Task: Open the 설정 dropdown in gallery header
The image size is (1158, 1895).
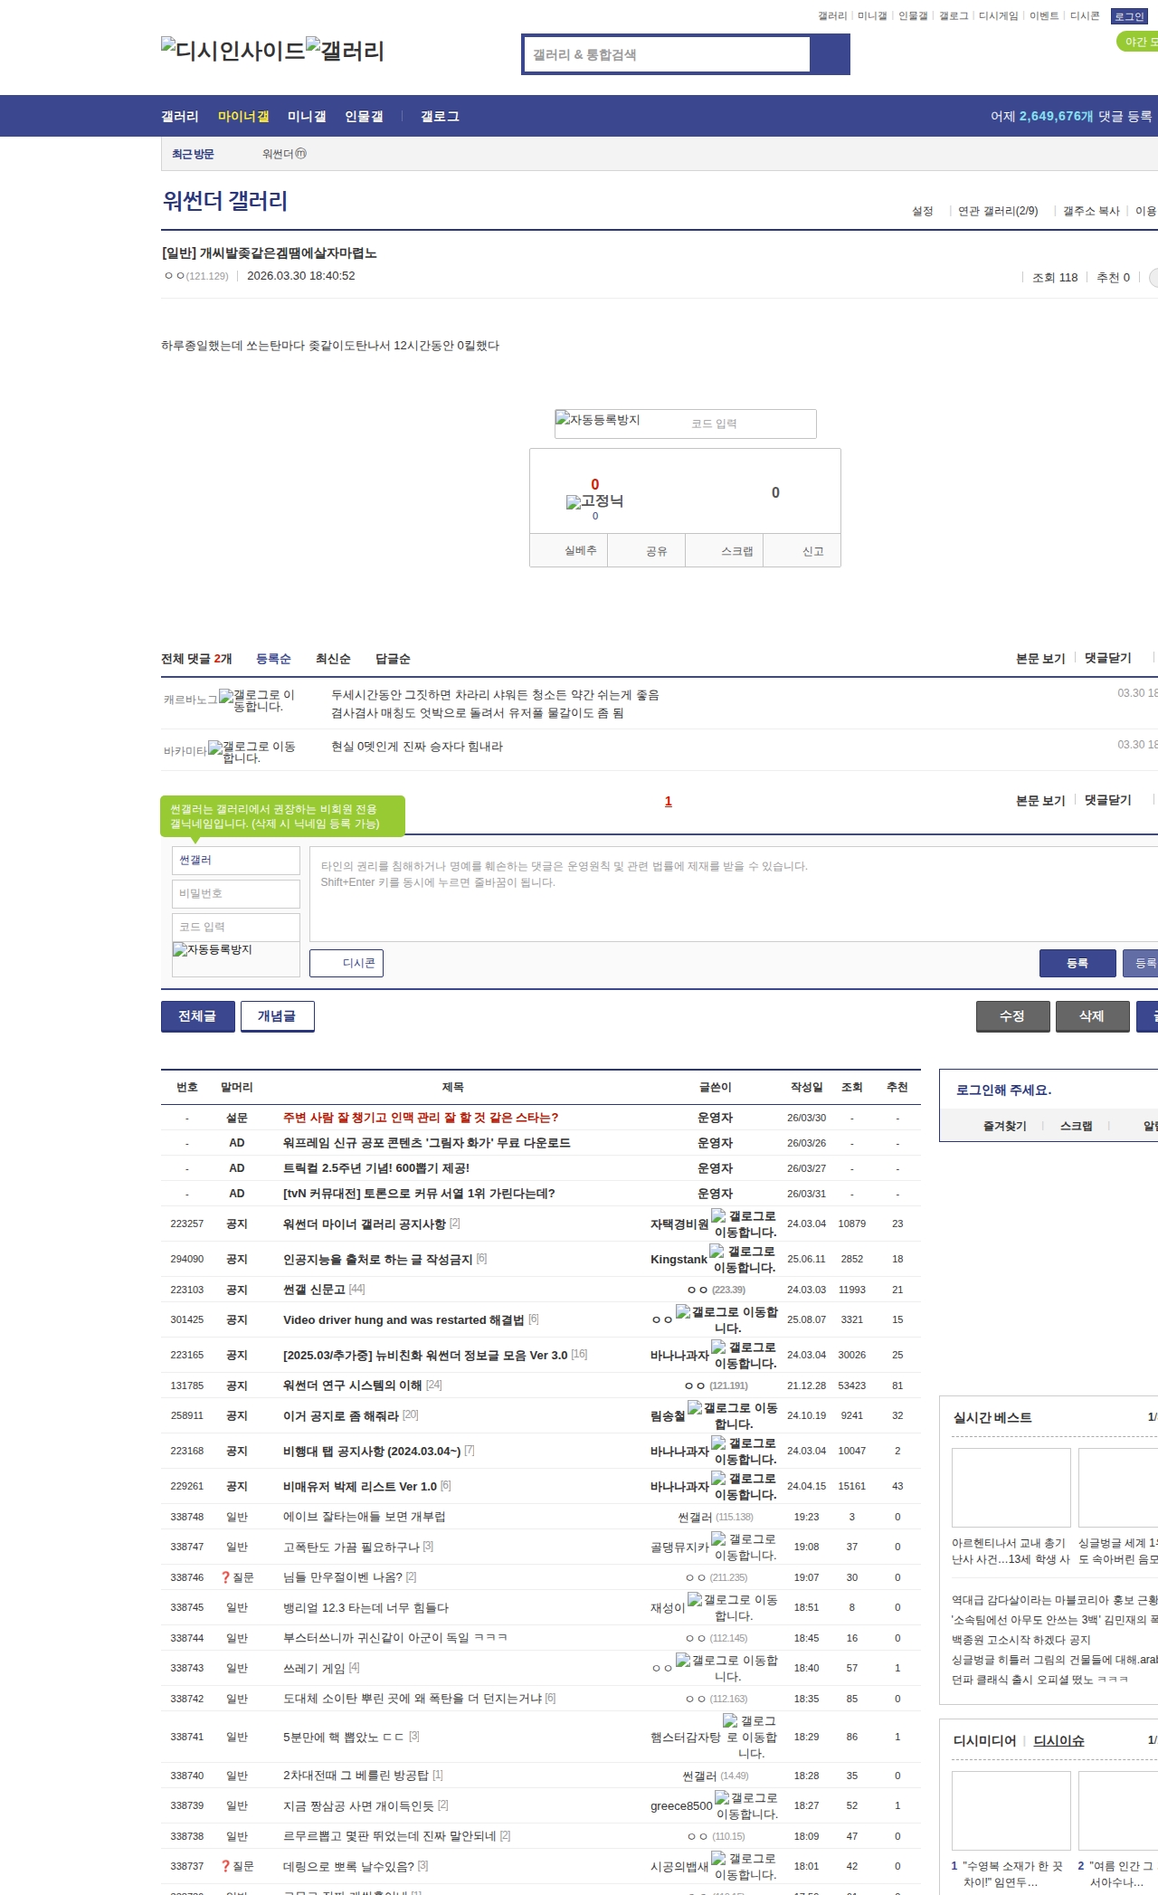Action: [x=922, y=211]
